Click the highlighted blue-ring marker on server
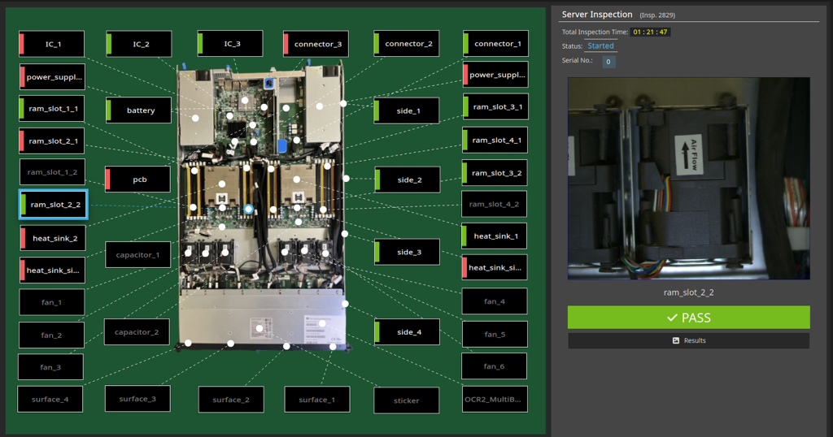Image resolution: width=833 pixels, height=437 pixels. coord(249,209)
